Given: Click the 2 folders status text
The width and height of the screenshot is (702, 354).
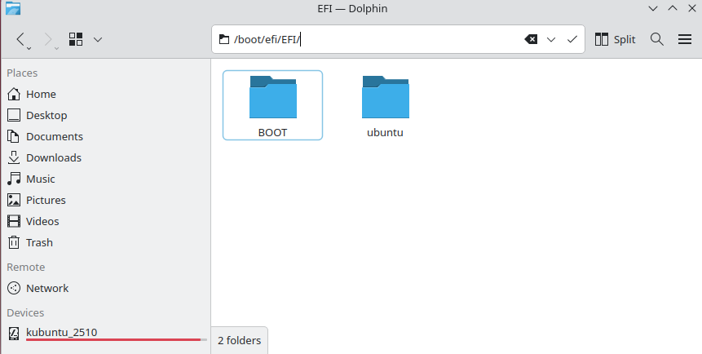Looking at the screenshot, I should point(239,341).
